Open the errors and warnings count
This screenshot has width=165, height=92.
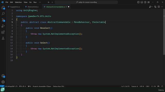click(x=22, y=86)
